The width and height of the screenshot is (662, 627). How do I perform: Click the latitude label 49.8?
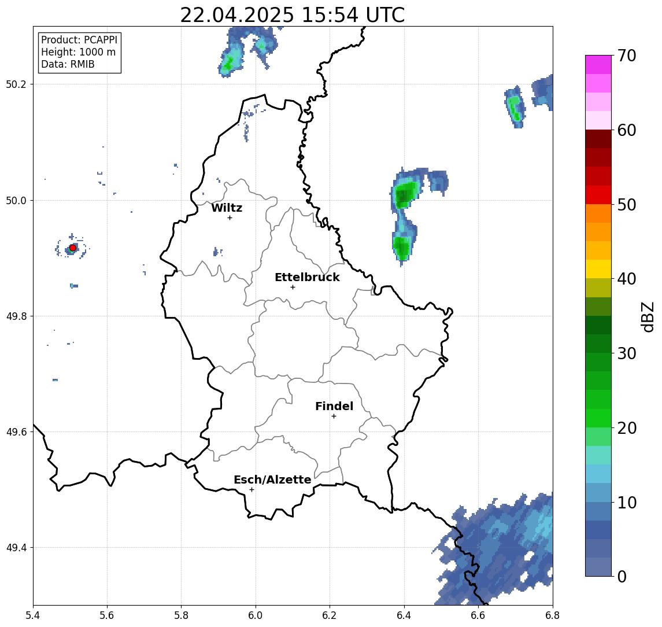pyautogui.click(x=16, y=316)
